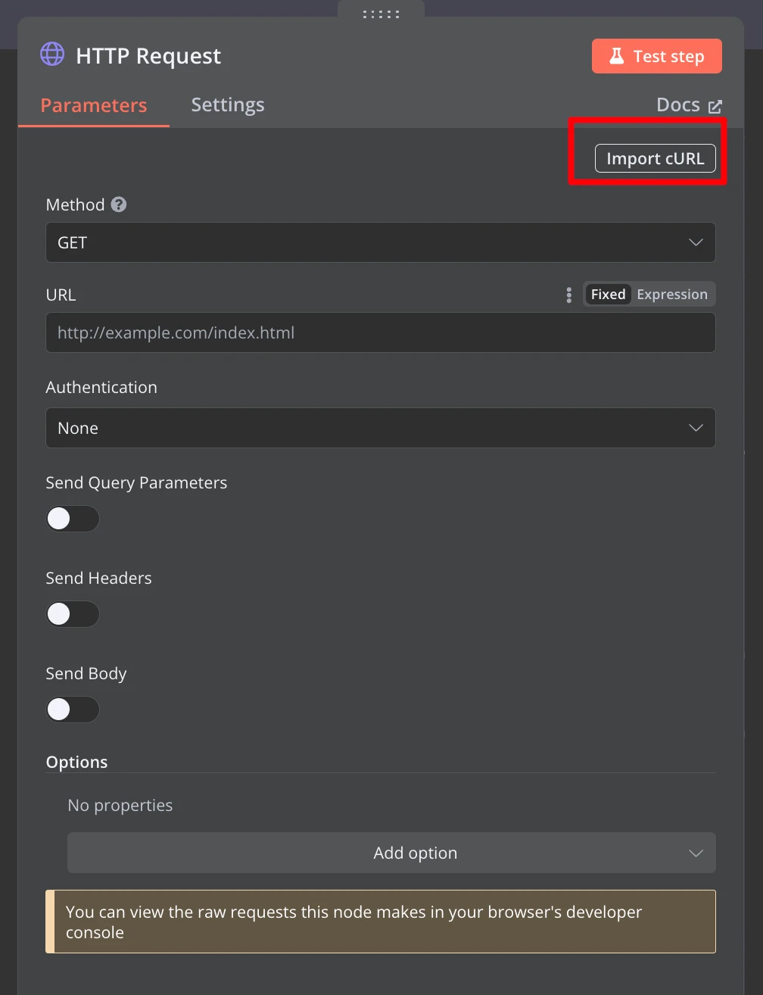Switch URL field to Expression mode
The width and height of the screenshot is (763, 995).
[671, 295]
